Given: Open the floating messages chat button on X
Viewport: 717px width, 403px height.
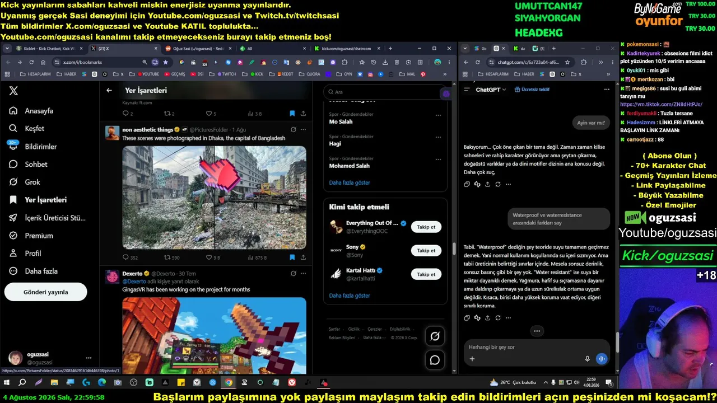Looking at the screenshot, I should coord(435,360).
